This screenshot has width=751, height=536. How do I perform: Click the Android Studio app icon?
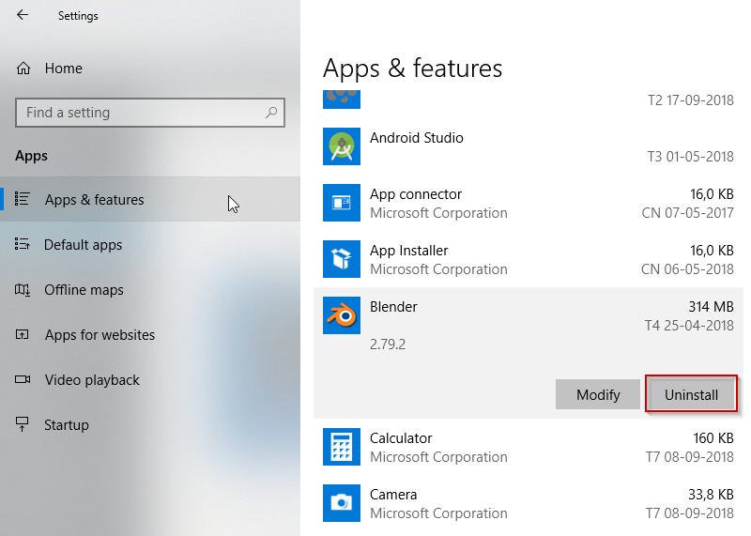tap(342, 146)
